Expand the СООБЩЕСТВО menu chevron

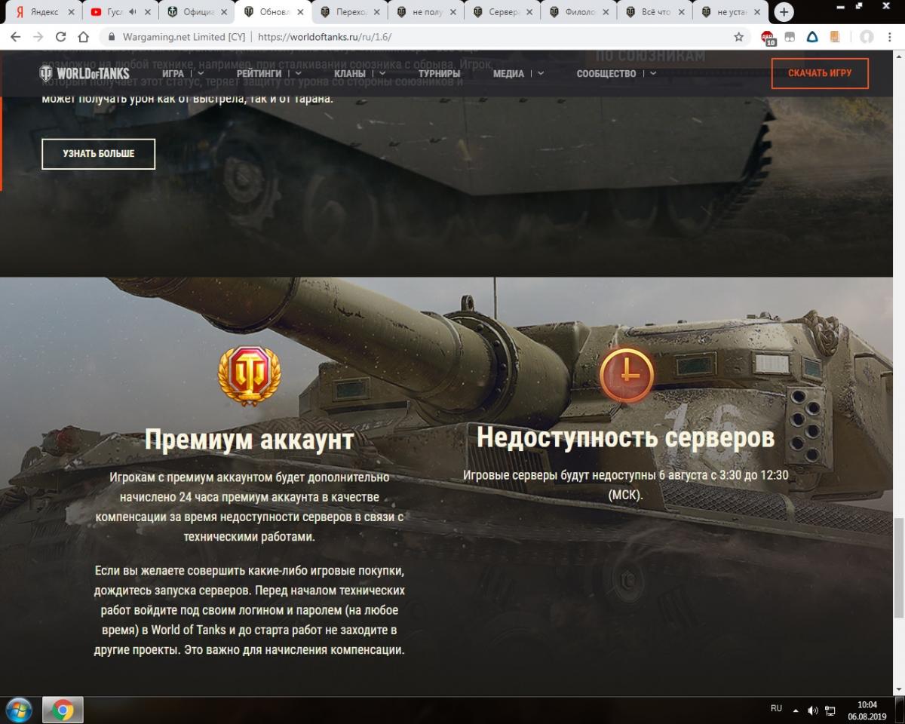pyautogui.click(x=653, y=74)
